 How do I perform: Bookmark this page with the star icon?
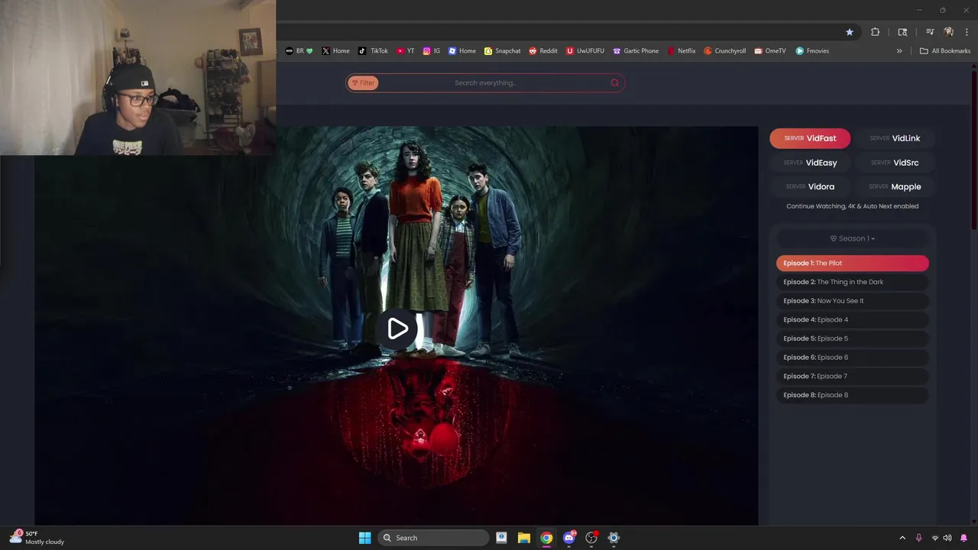point(850,32)
